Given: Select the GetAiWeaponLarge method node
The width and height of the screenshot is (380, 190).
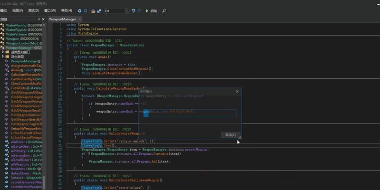Looking at the screenshot, I should point(26,97).
